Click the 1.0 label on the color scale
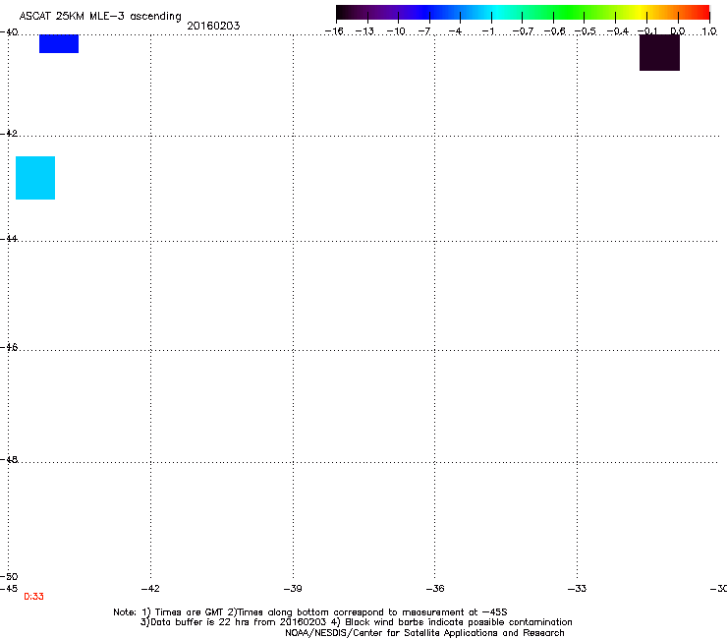This screenshot has height=639, width=727. coord(709,31)
